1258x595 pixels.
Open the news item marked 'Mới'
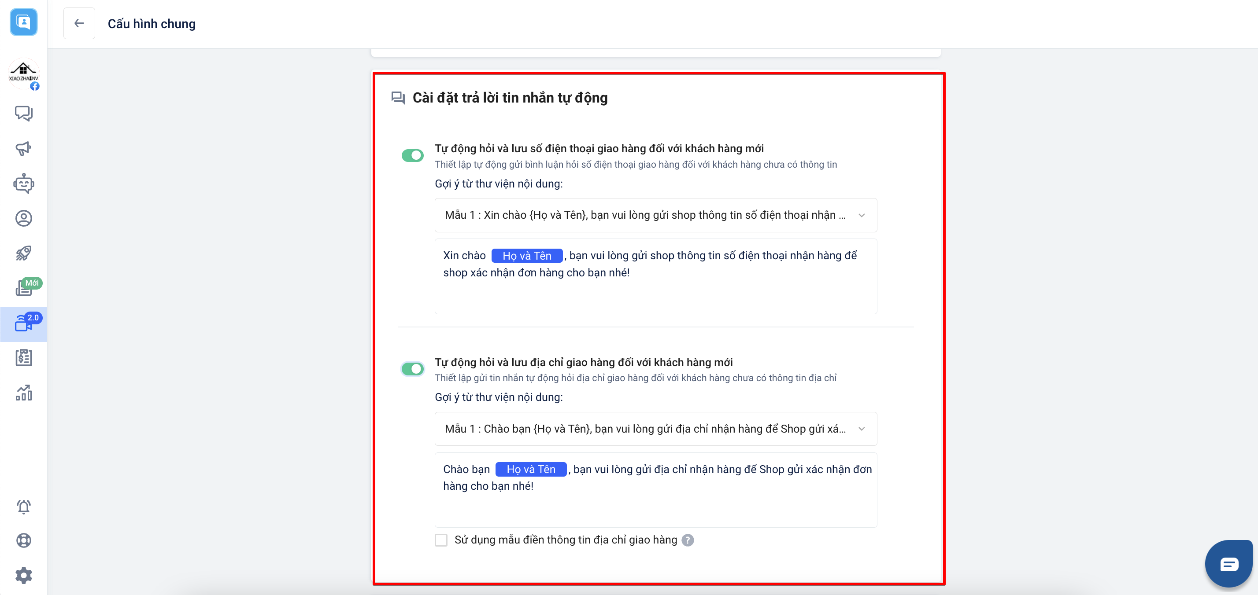click(x=23, y=288)
